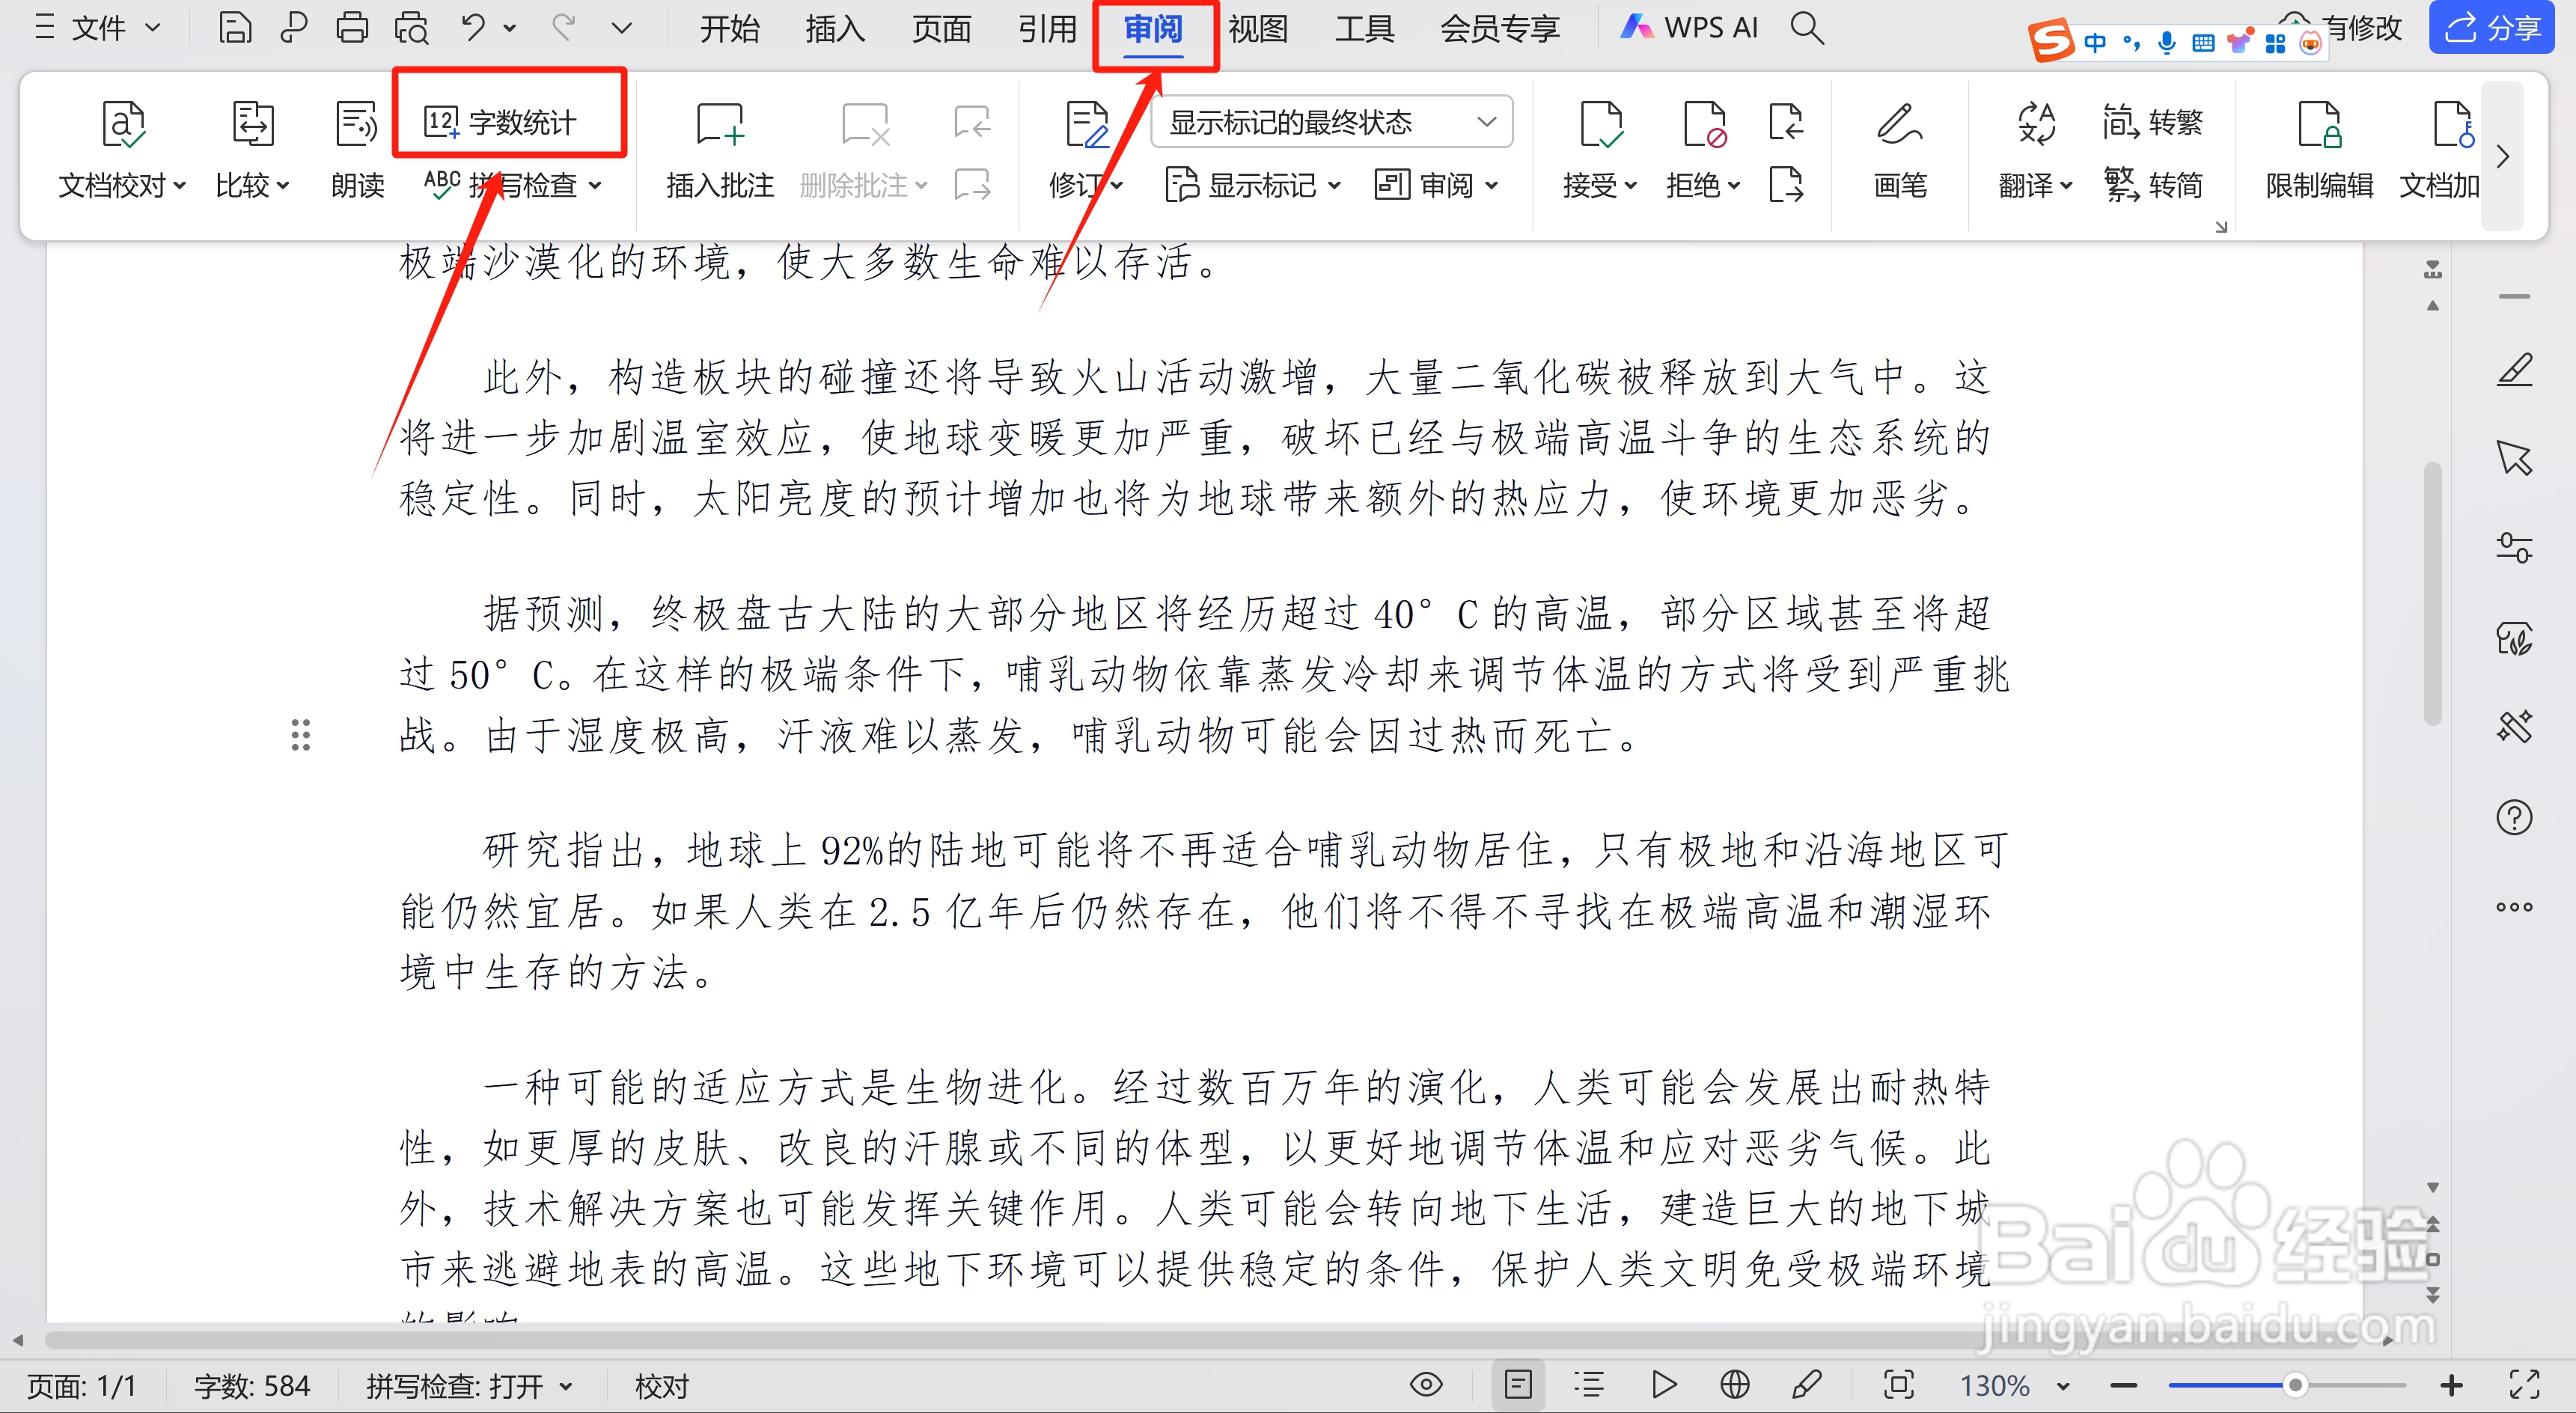Image resolution: width=2576 pixels, height=1413 pixels.
Task: Click the 分享 share button
Action: (2491, 27)
